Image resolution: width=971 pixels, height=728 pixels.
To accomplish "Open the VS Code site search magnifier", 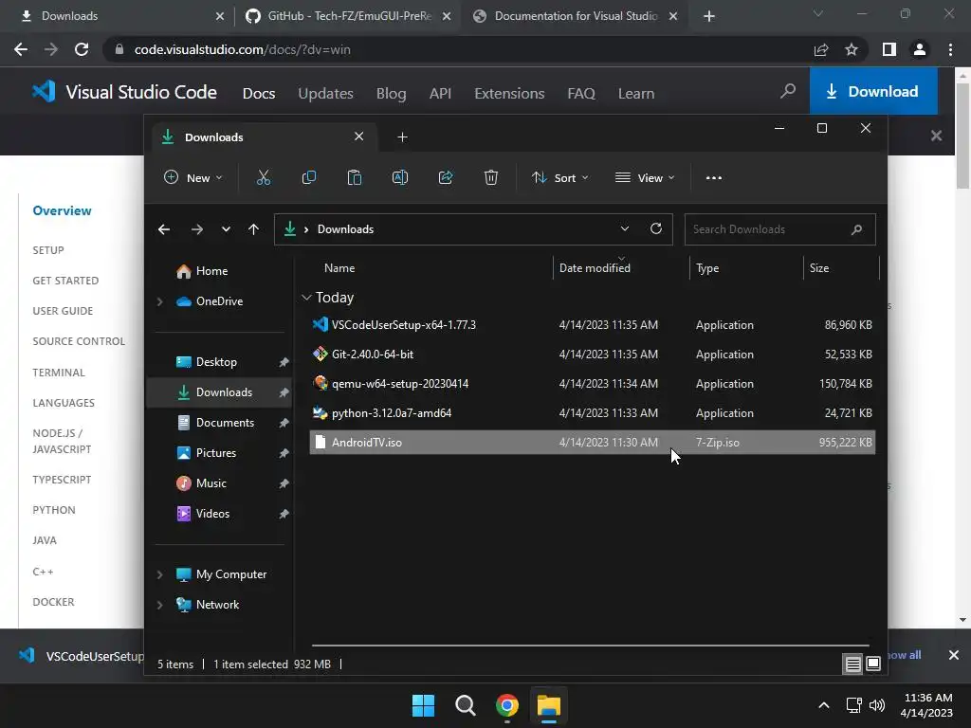I will click(788, 92).
